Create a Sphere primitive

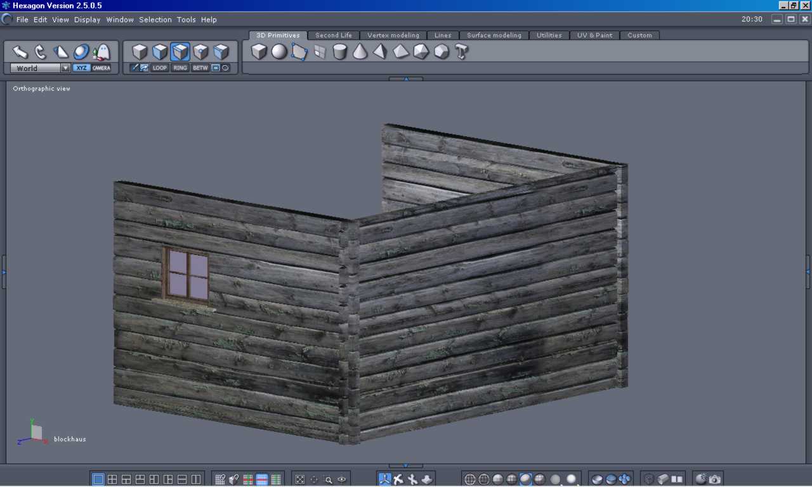click(279, 51)
